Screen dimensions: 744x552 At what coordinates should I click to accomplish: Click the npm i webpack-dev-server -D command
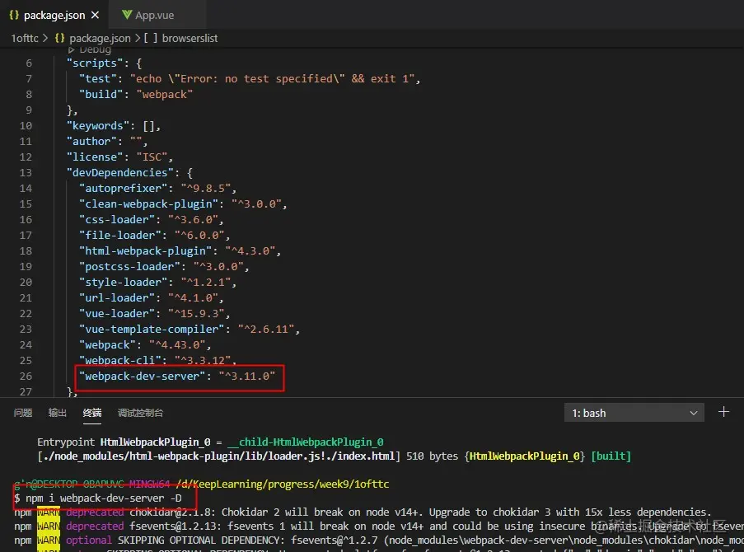104,498
